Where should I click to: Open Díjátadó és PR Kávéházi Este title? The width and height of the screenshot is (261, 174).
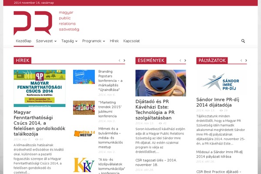click(155, 110)
